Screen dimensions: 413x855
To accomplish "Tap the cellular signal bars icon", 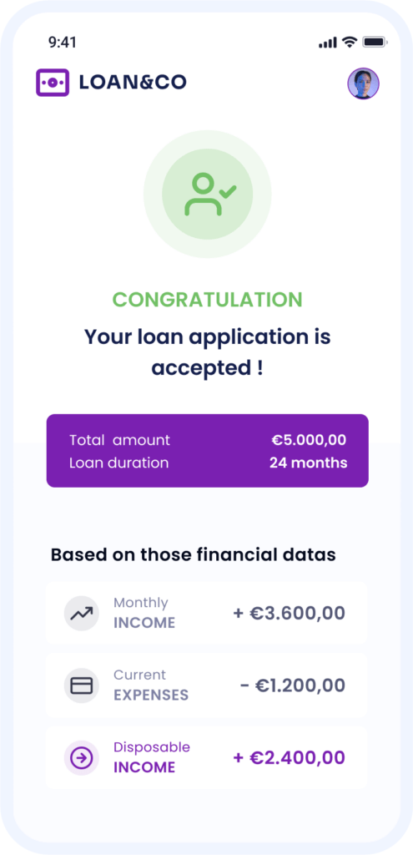I will pos(327,43).
